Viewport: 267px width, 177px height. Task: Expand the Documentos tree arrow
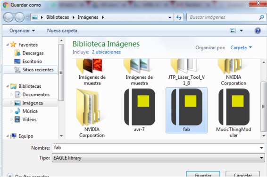coord(11,94)
